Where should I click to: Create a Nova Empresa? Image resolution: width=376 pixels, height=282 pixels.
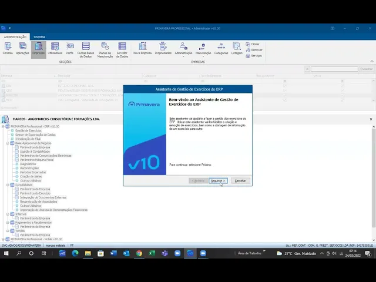pyautogui.click(x=142, y=49)
